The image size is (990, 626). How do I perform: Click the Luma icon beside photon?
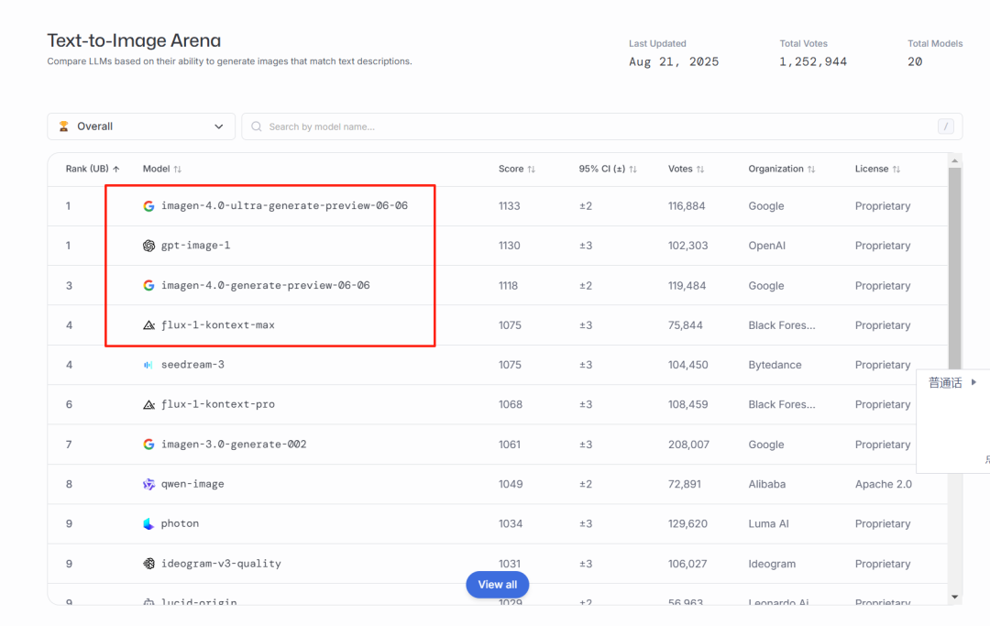148,523
